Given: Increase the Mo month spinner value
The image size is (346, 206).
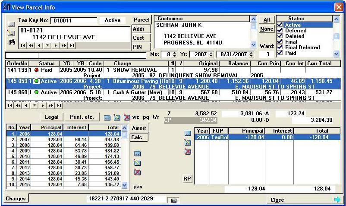Looking at the screenshot, I should 175,53.
